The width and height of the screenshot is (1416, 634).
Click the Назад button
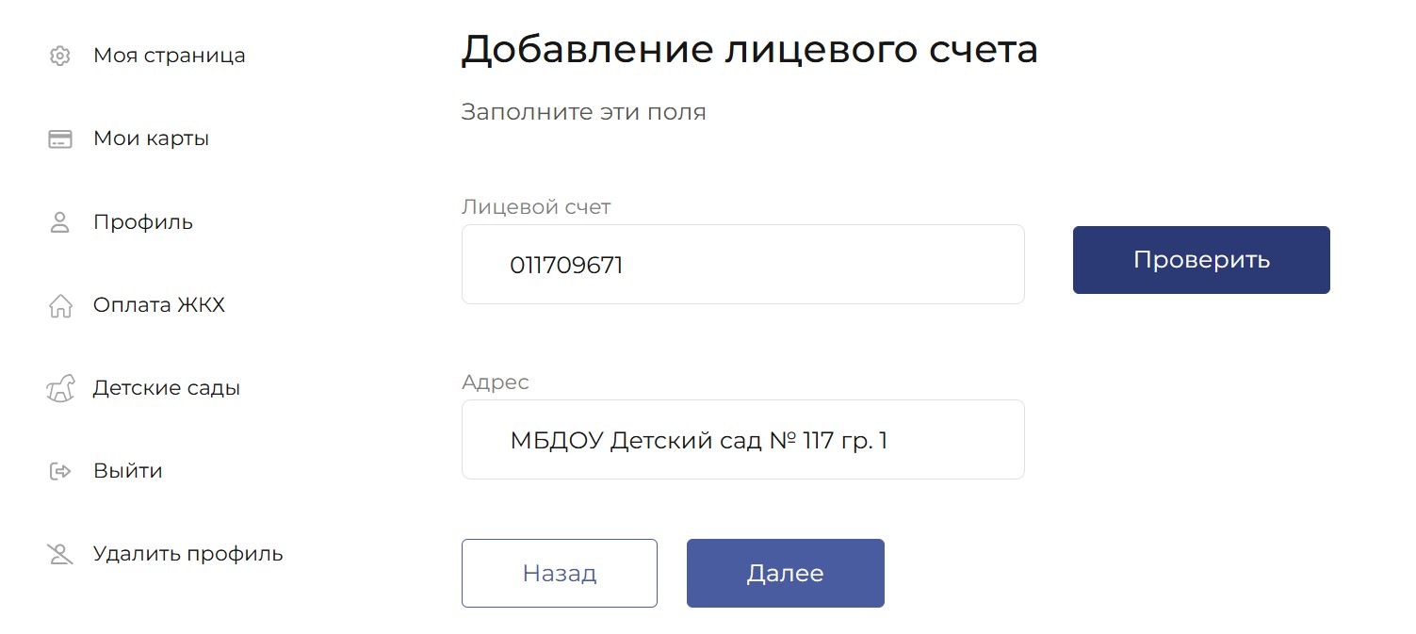[x=559, y=574]
